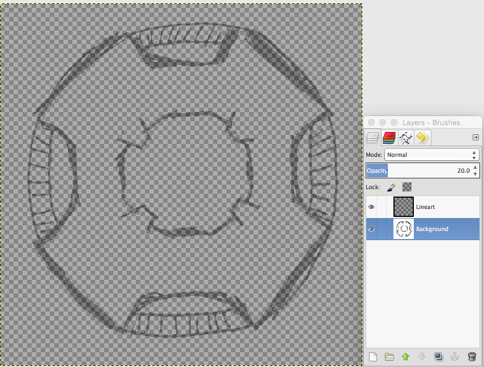The image size is (484, 367).
Task: Duplicate the selected layer
Action: tap(439, 357)
